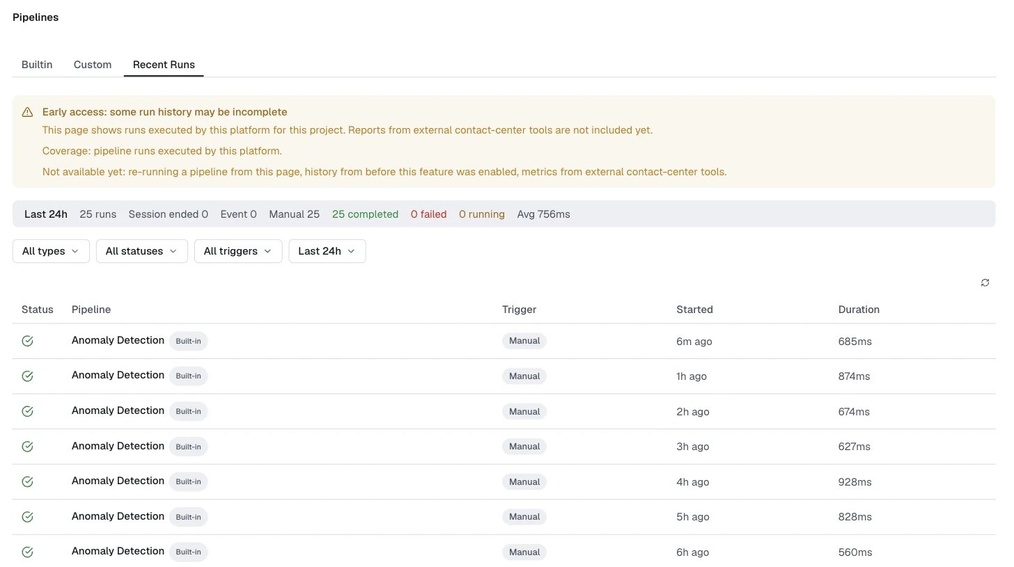Click the Started column header
Screen dimensions: 1014x567
695,310
